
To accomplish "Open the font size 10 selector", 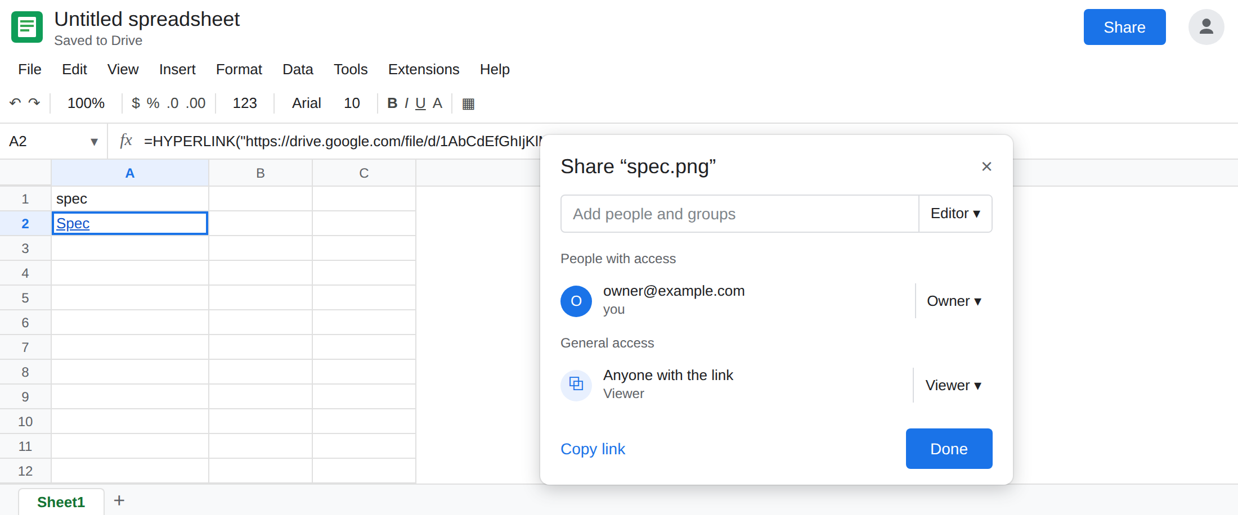I will click(352, 103).
